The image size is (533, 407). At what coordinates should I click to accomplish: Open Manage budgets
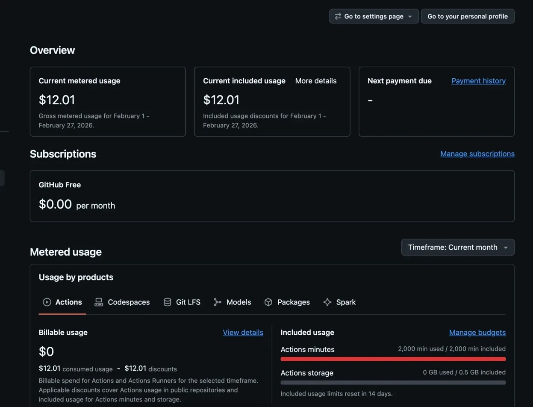[477, 332]
